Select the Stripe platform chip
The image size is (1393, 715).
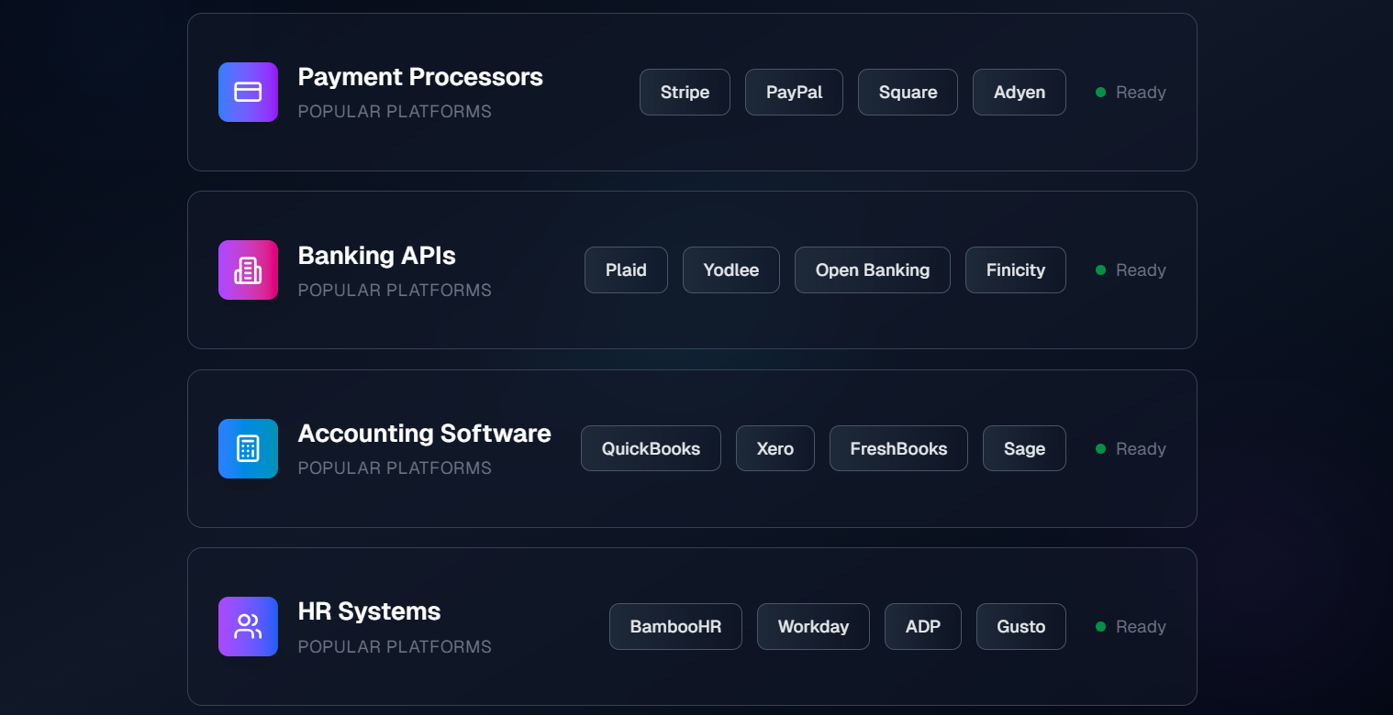pos(685,92)
